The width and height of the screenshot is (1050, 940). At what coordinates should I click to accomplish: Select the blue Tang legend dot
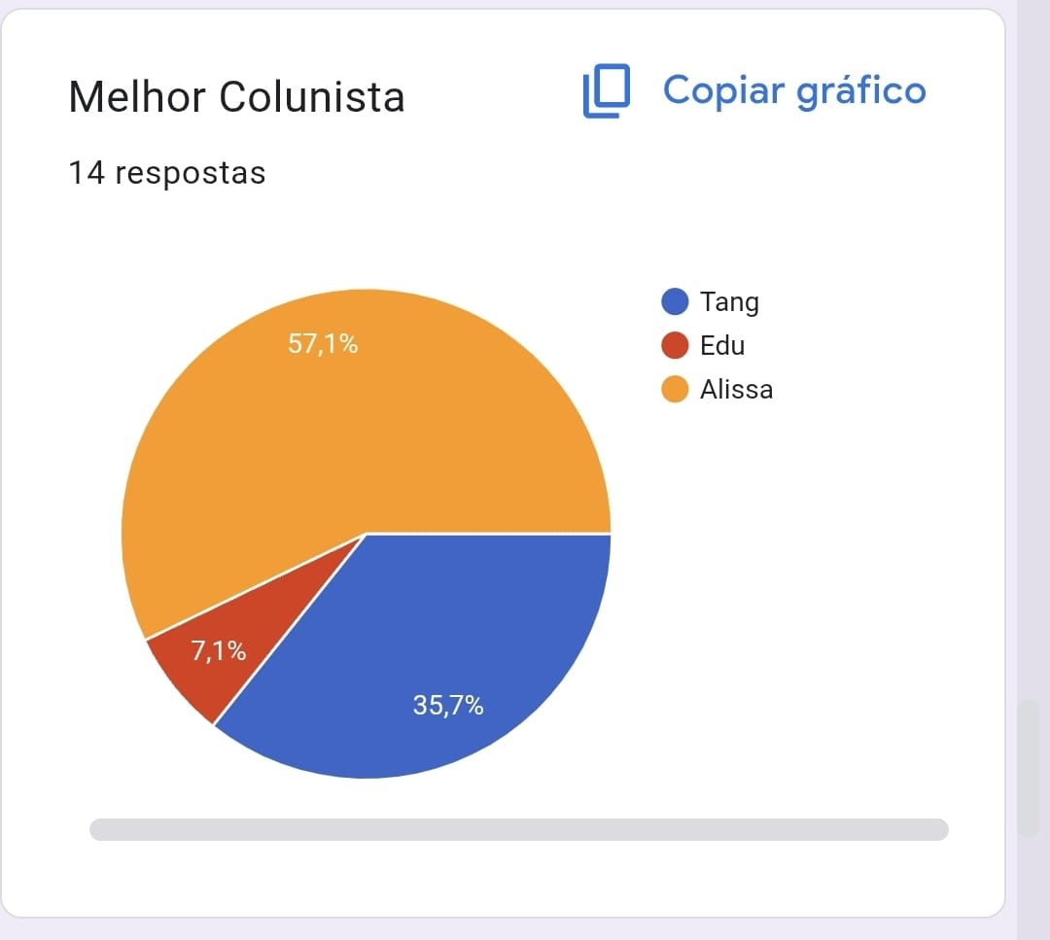pos(675,301)
